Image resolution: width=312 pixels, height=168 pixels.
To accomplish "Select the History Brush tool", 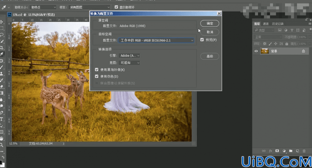I will [2, 80].
